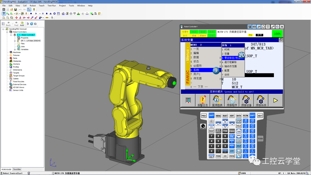Stop the simulation with the square icon
The width and height of the screenshot is (311, 175).
[47, 14]
